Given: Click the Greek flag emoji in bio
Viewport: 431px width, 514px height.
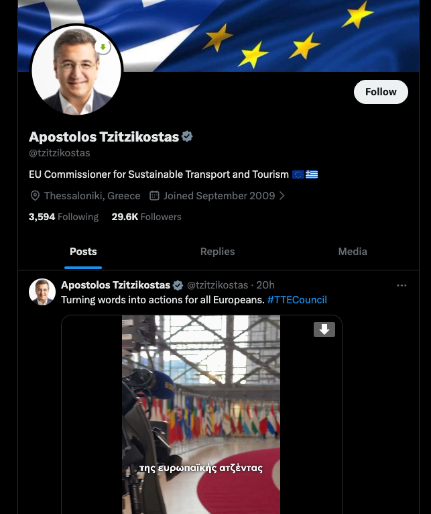Looking at the screenshot, I should pyautogui.click(x=312, y=174).
